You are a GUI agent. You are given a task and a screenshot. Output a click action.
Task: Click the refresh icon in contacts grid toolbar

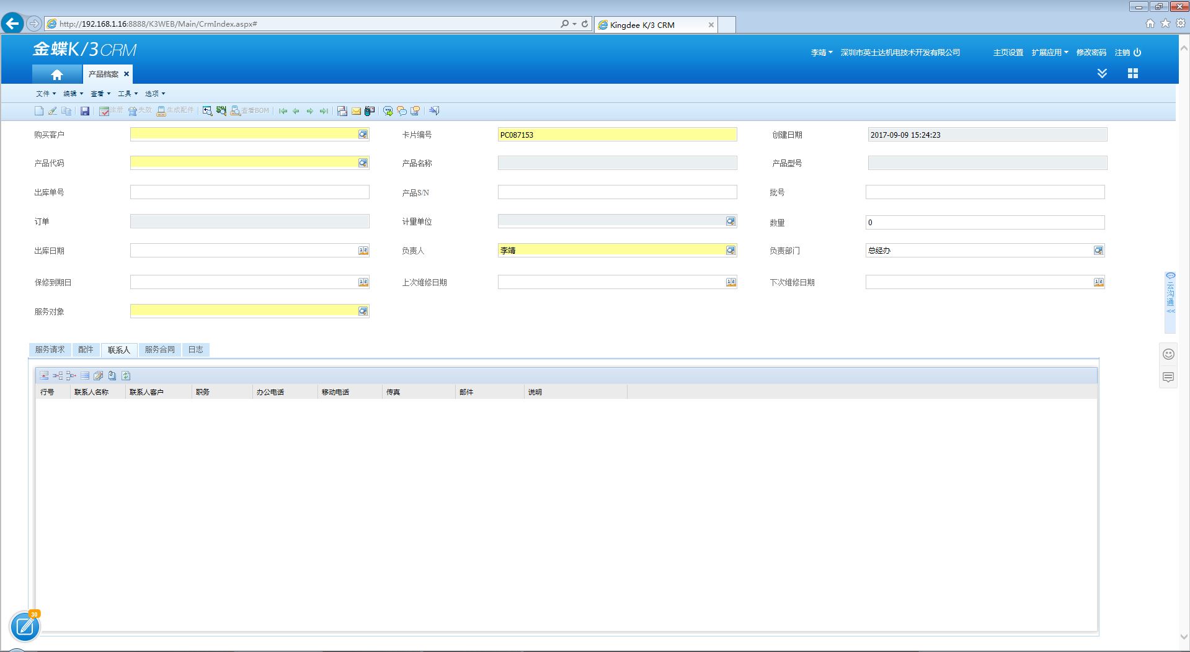point(126,375)
